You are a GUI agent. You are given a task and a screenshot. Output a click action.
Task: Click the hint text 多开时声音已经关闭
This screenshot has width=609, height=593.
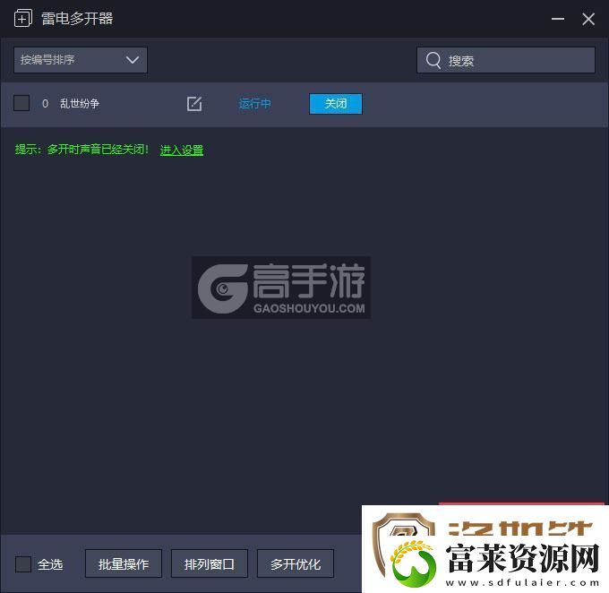pyautogui.click(x=98, y=150)
